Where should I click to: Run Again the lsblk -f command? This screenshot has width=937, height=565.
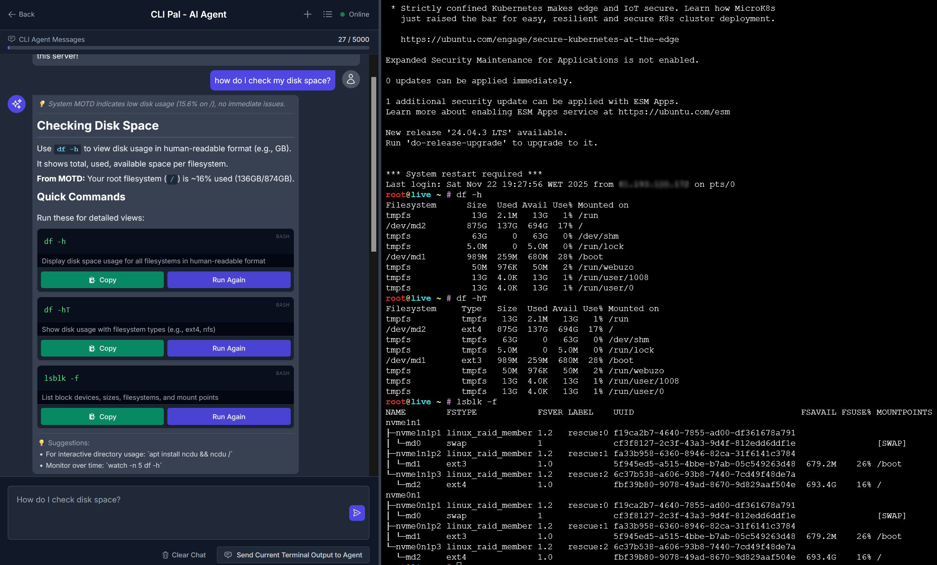pos(229,417)
